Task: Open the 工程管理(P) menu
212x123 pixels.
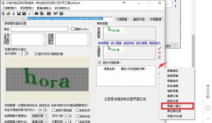Action: click(10, 8)
